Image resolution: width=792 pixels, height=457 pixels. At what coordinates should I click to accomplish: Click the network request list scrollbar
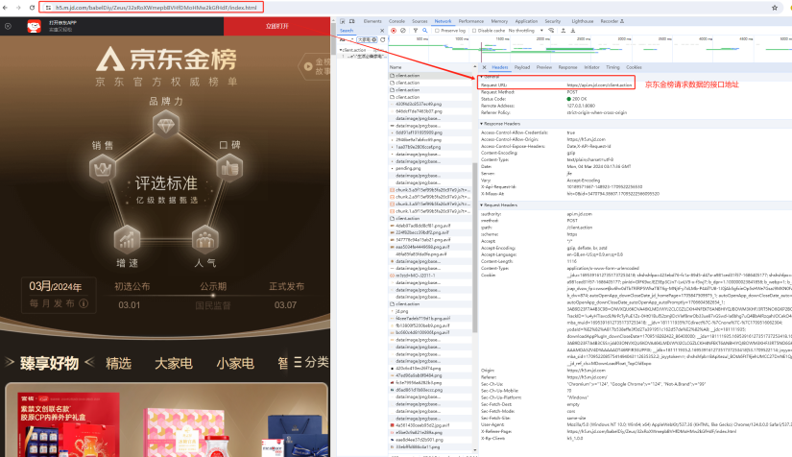[x=475, y=248]
